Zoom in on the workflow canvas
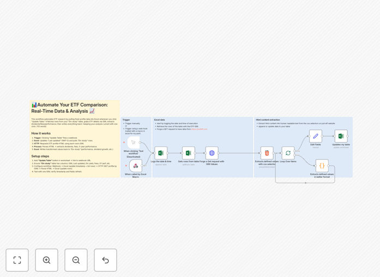The image size is (380, 277). click(46, 260)
